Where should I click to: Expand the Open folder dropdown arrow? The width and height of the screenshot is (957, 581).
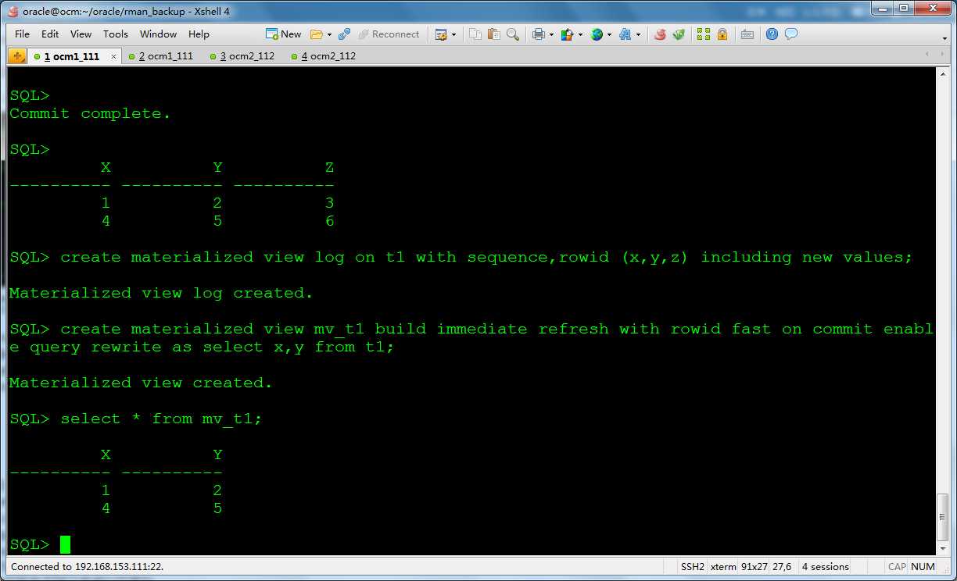pos(329,34)
